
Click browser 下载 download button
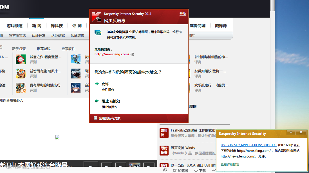[x=200, y=171]
